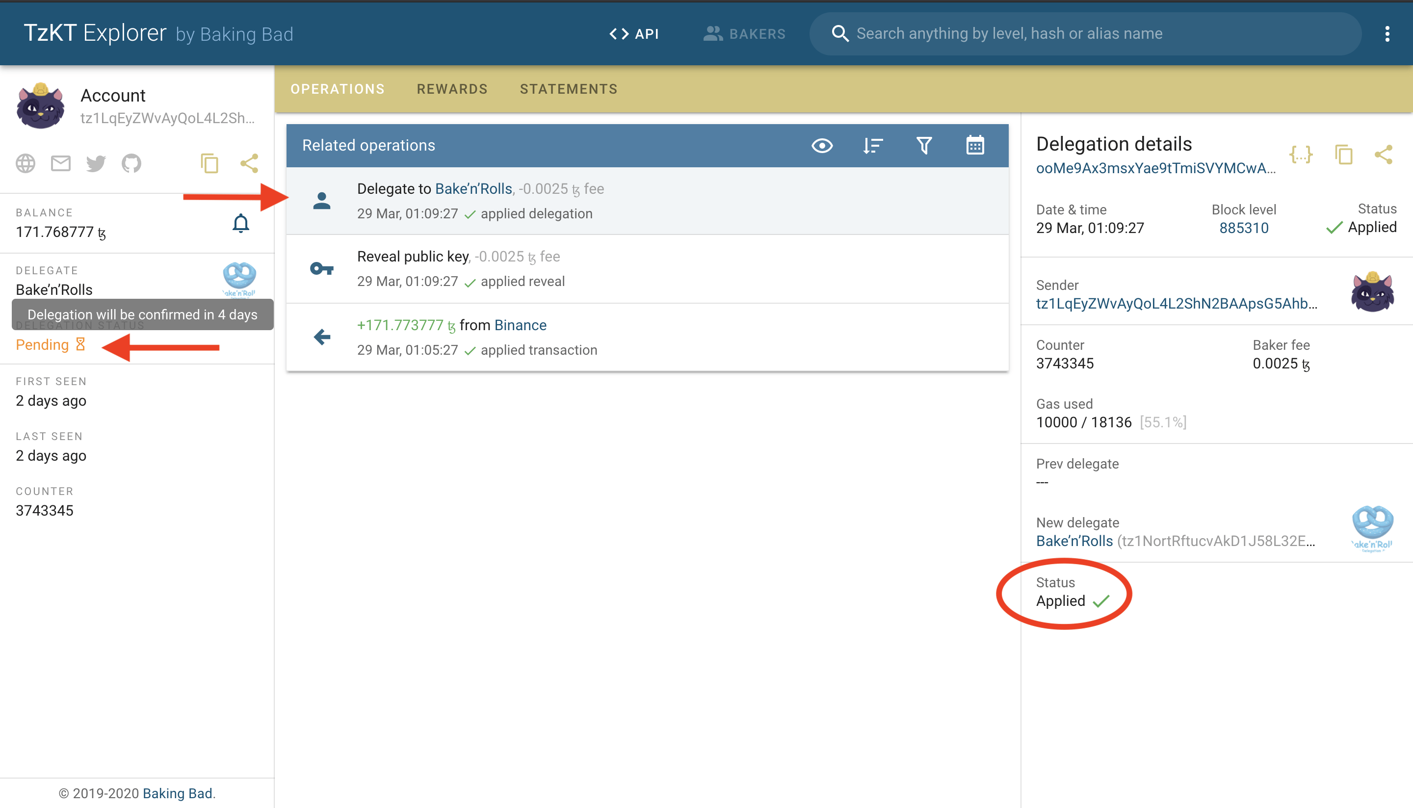Open operation hash ooMe9Ax3msxYae9tTmiSVYMCwA link

(1155, 168)
